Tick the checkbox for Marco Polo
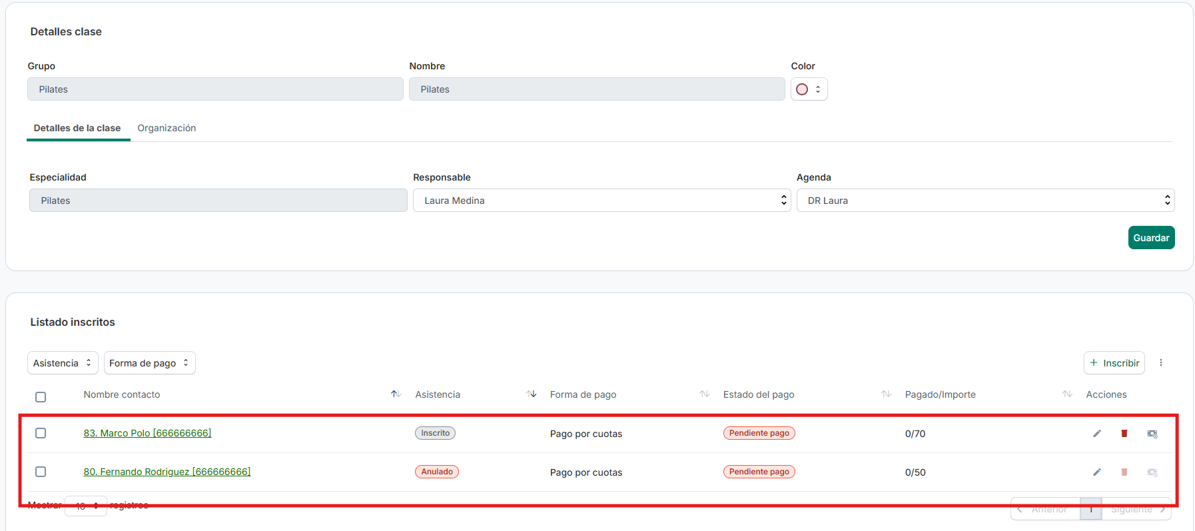The width and height of the screenshot is (1195, 531). (41, 433)
